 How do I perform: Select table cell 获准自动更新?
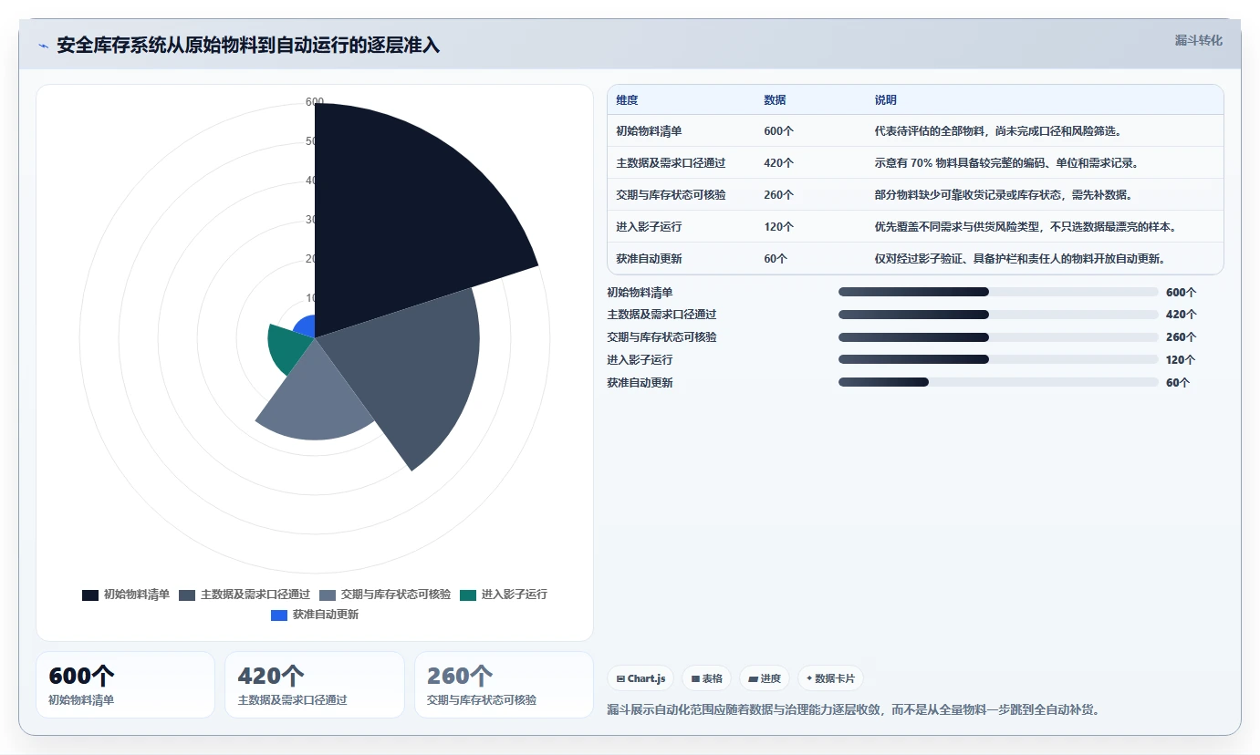(649, 259)
